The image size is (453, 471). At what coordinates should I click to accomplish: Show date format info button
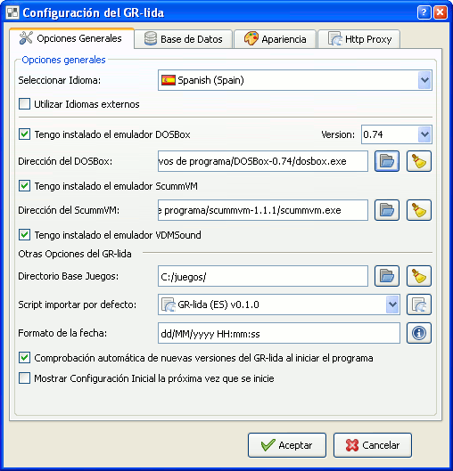tap(419, 333)
